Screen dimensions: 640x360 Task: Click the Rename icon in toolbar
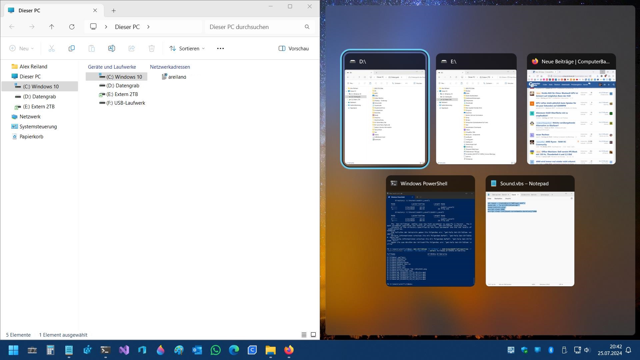(x=111, y=48)
